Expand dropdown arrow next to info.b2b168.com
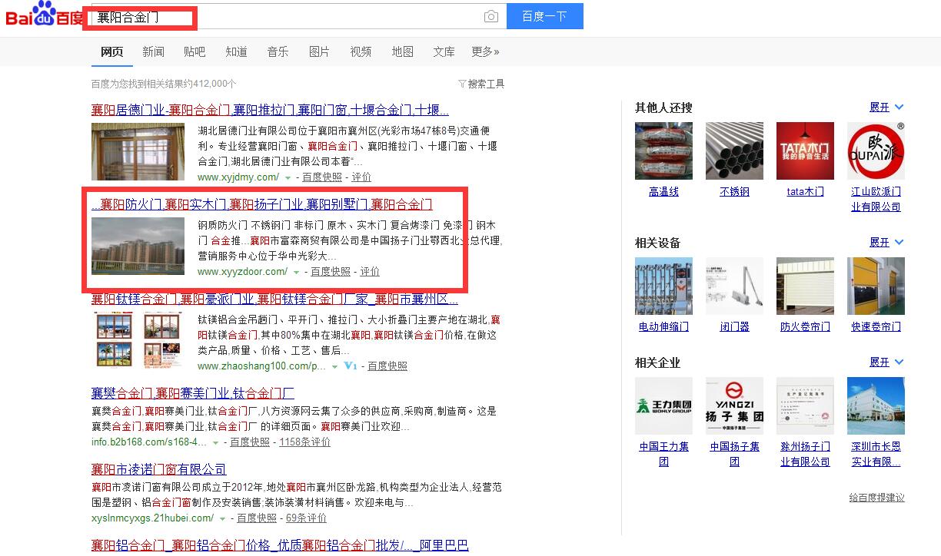 pos(216,442)
